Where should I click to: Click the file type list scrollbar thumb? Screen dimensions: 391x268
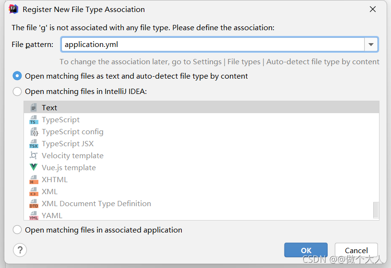point(376,210)
